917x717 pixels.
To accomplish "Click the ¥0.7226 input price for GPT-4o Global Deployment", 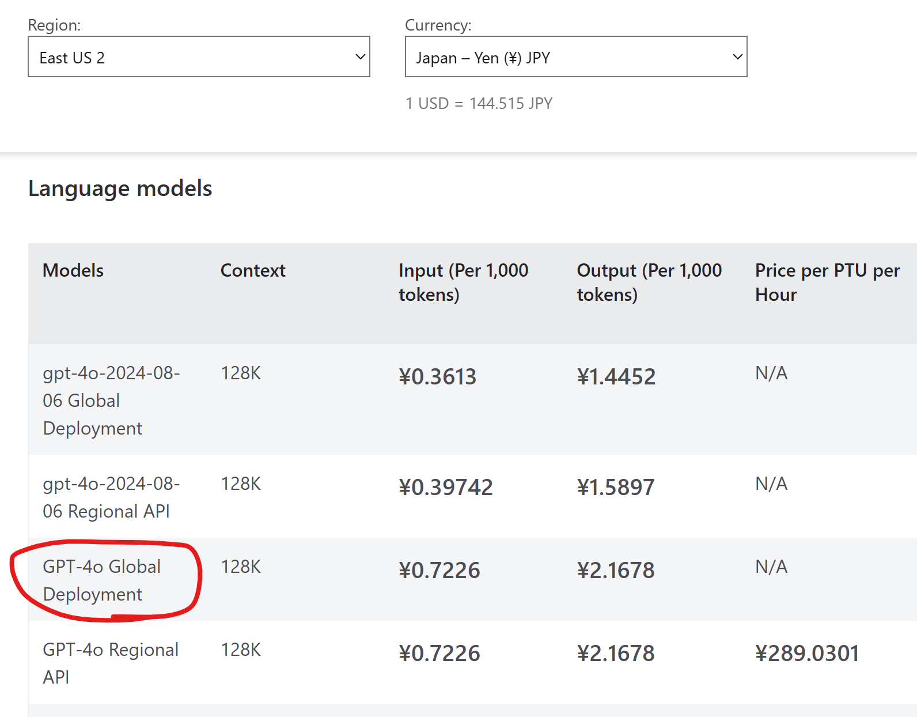I will (439, 571).
